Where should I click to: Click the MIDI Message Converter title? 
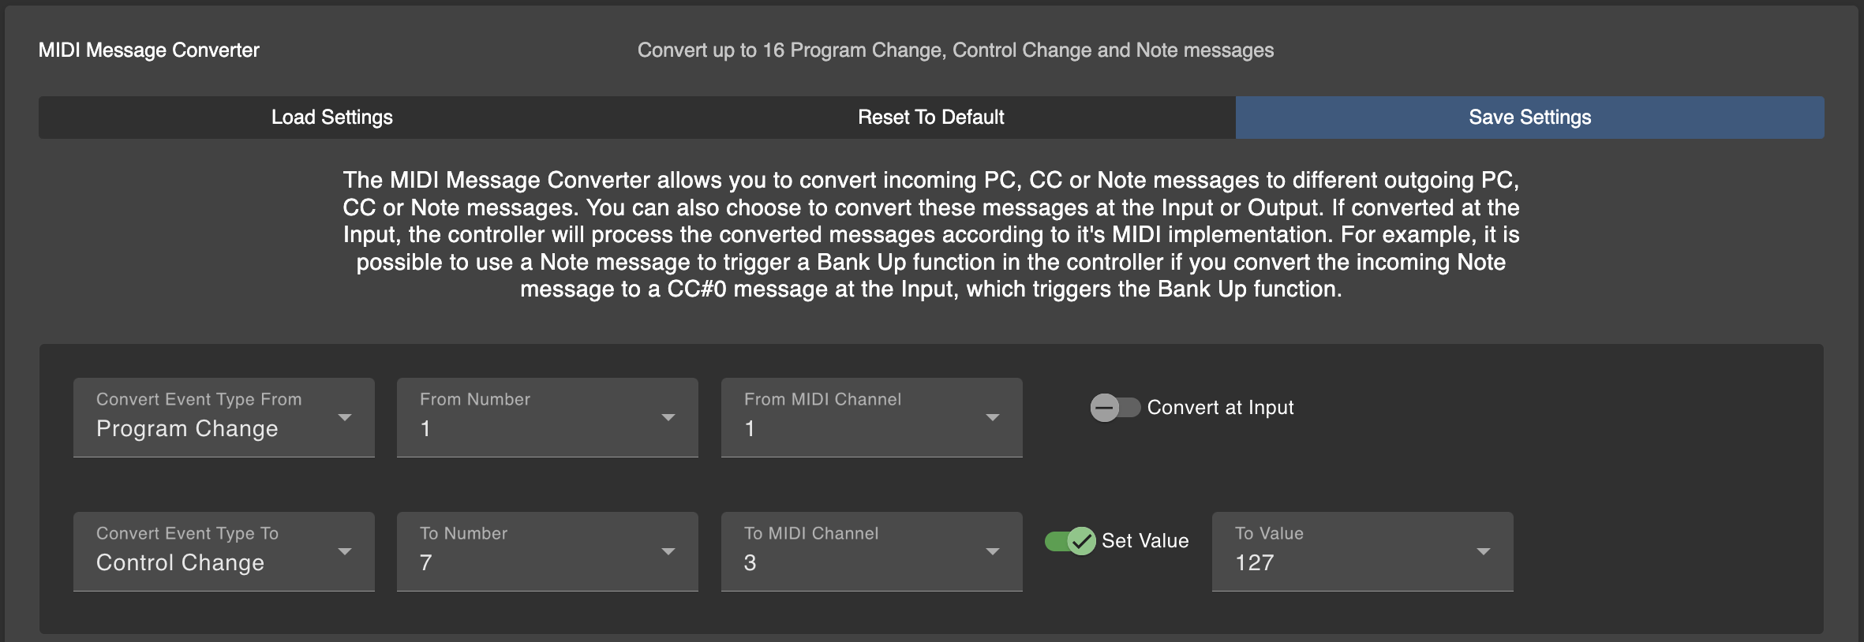pyautogui.click(x=149, y=50)
